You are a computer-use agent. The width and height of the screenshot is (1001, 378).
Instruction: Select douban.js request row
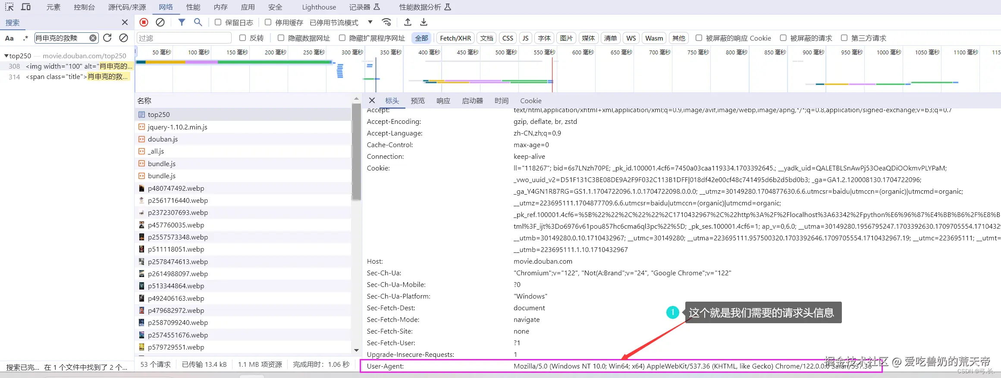(x=244, y=139)
